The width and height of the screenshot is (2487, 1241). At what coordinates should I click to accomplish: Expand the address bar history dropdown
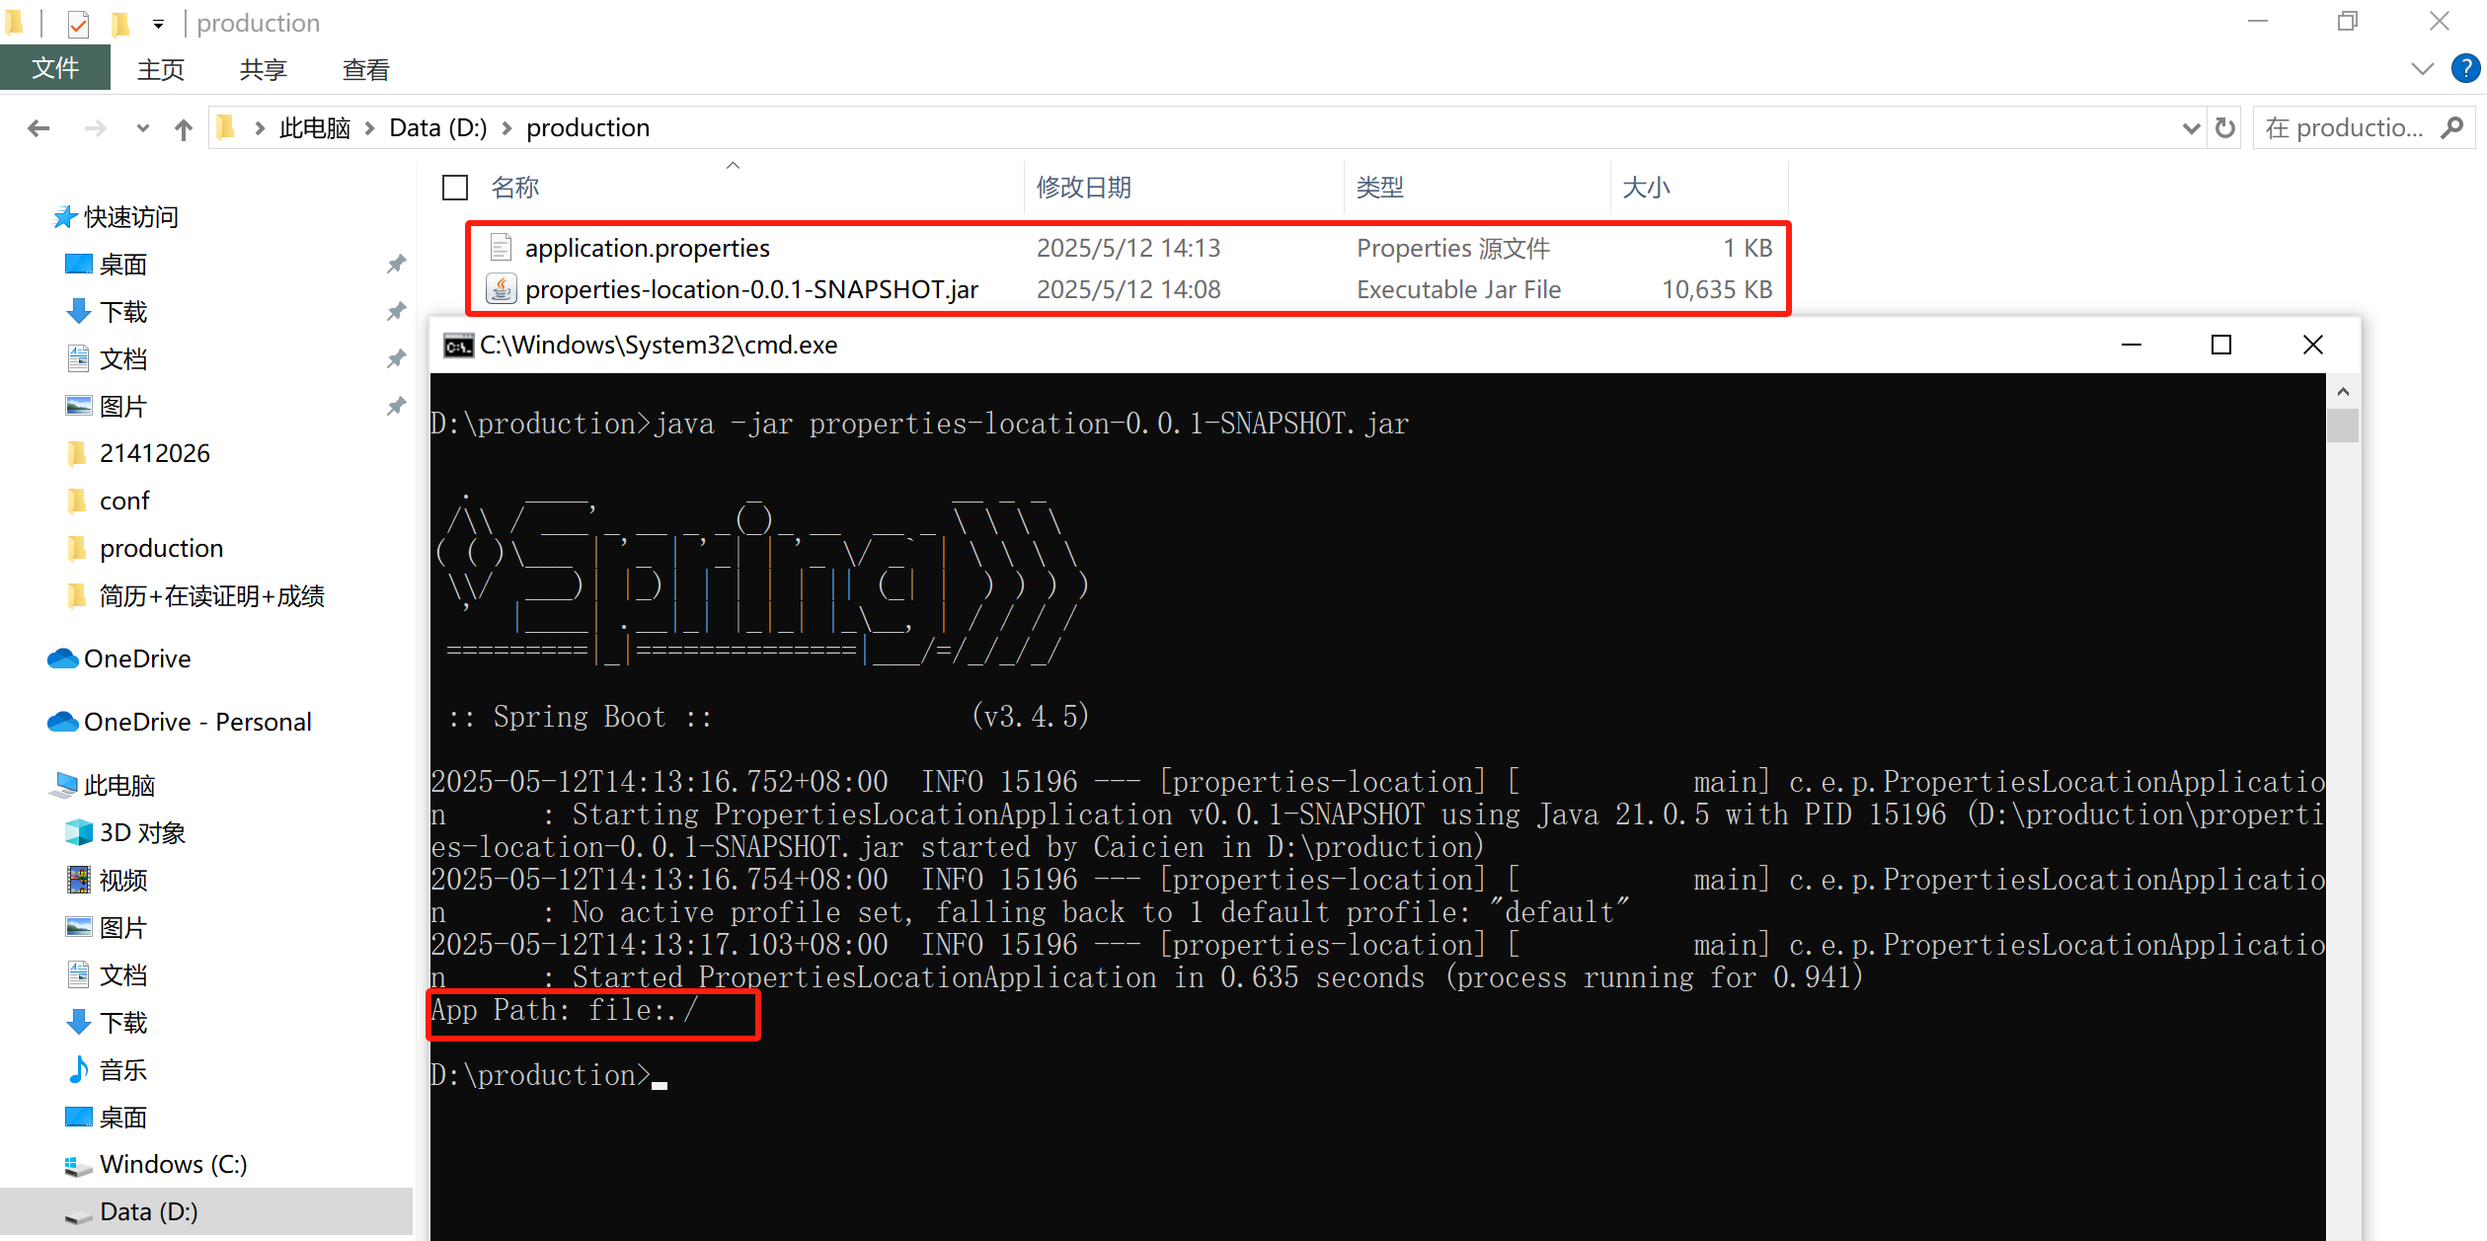pos(2191,128)
